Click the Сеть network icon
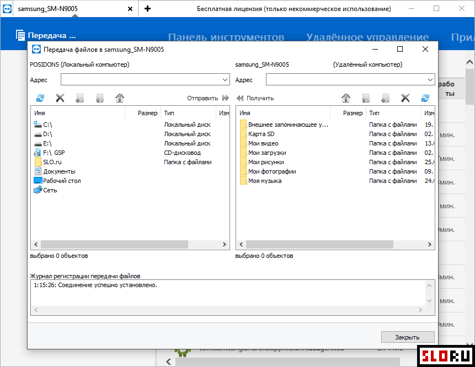This screenshot has width=475, height=367. click(38, 190)
